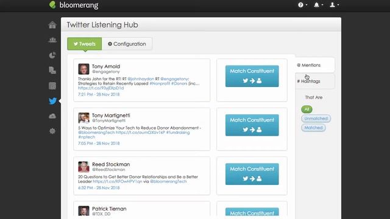Click the 6:32 PM timestamp

click(x=99, y=188)
